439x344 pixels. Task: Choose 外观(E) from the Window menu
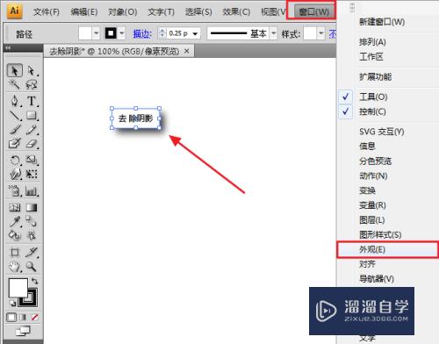(387, 249)
